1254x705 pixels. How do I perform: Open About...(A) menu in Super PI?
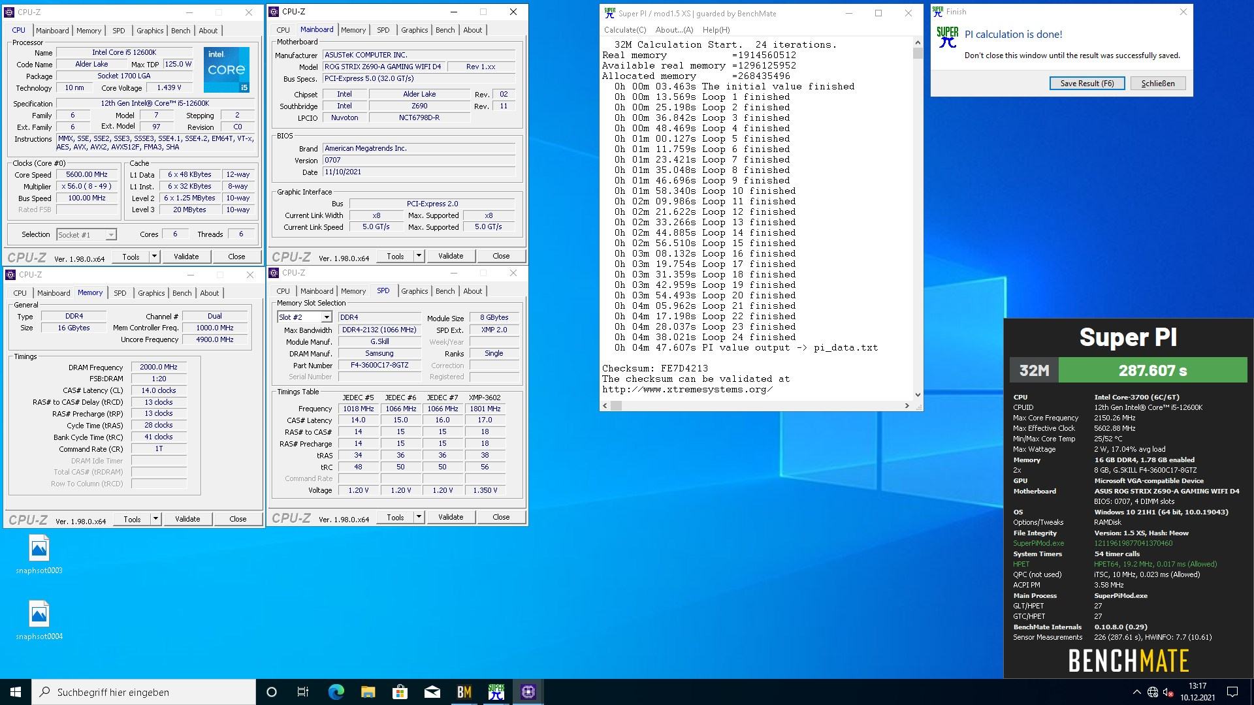pyautogui.click(x=674, y=30)
